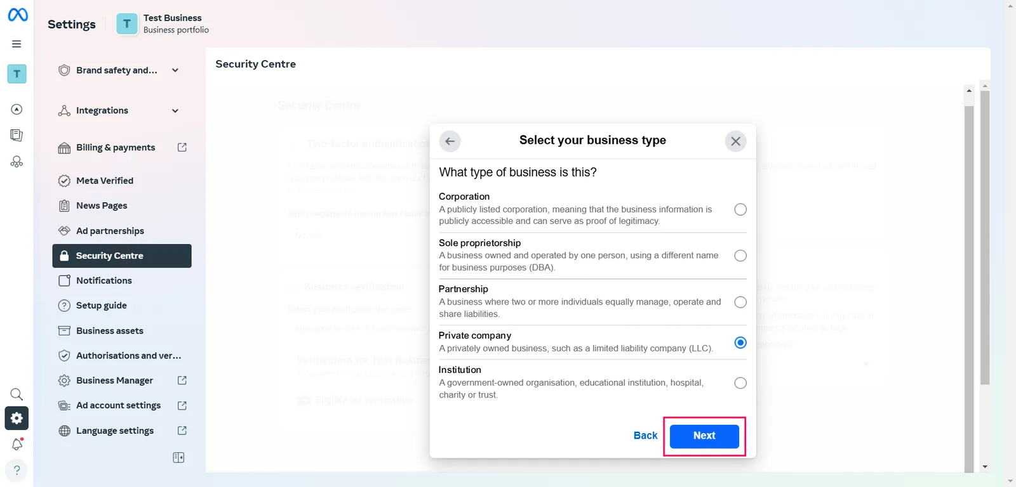
Task: Open the hamburger menu icon
Action: [x=17, y=44]
